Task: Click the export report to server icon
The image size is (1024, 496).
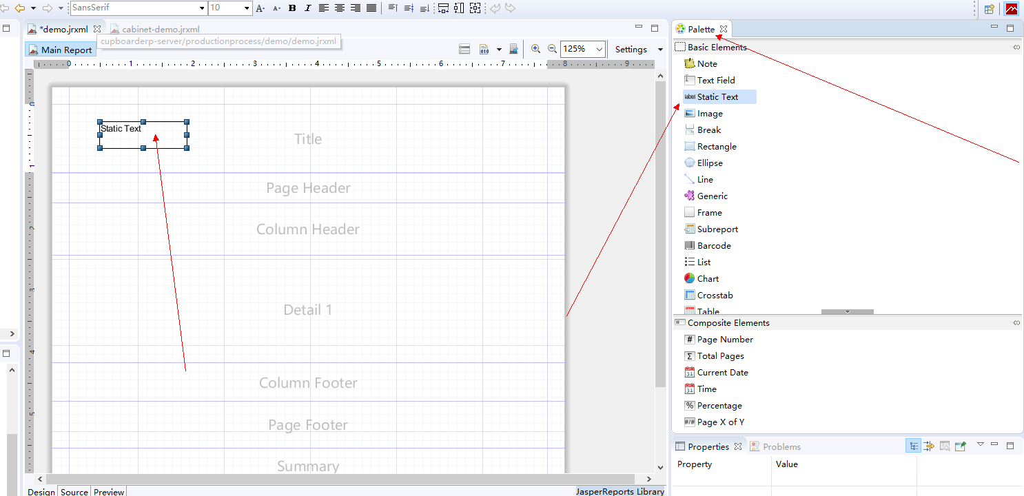Action: click(x=513, y=49)
